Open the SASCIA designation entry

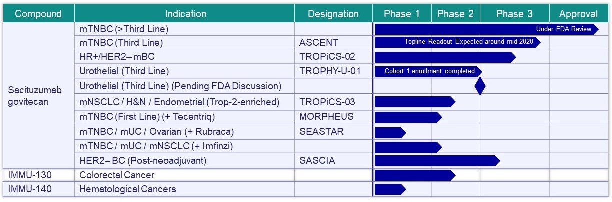(317, 161)
